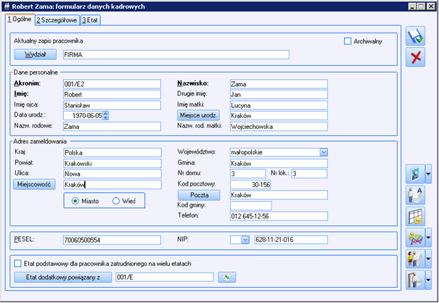
Task: Open the Województwo dropdown list
Action: tap(323, 152)
